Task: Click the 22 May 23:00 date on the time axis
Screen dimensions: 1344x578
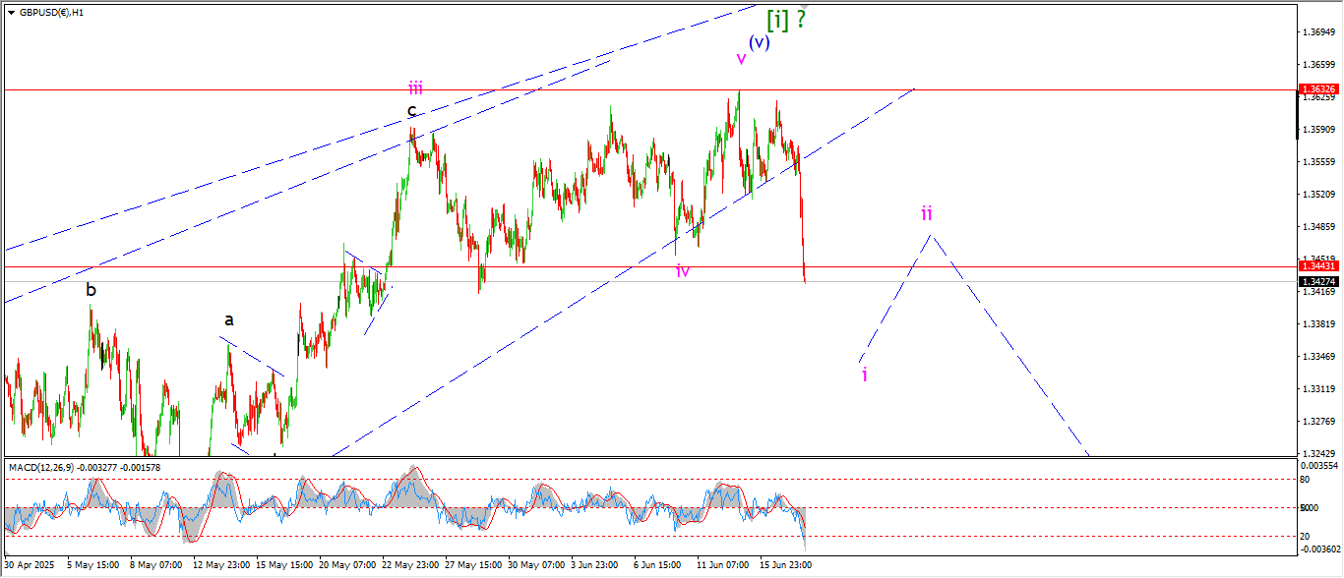Action: (x=410, y=565)
